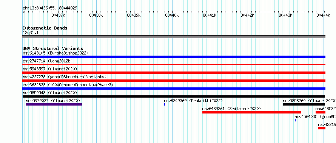This screenshot has width=336, height=143.
Task: Click the ruler's left arrowhead
Action: tap(23, 12)
